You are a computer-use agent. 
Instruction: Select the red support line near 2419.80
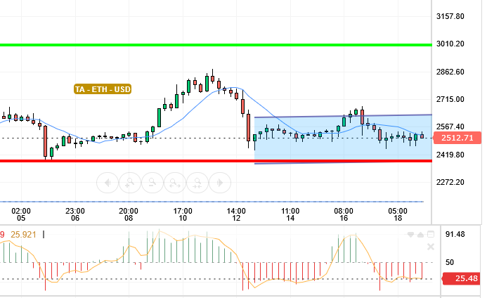pyautogui.click(x=216, y=161)
